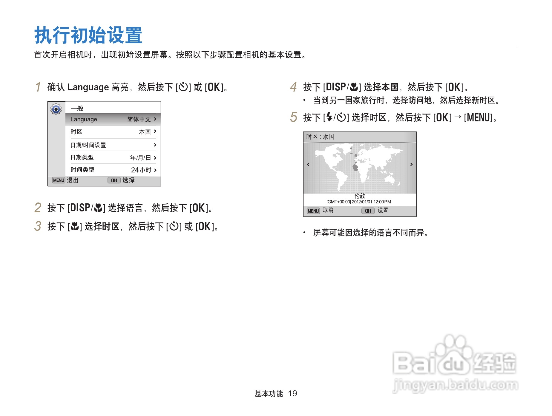Screen dimensions: 552x416
Task: Expand the chevron next to 简体中文
Action: click(155, 119)
